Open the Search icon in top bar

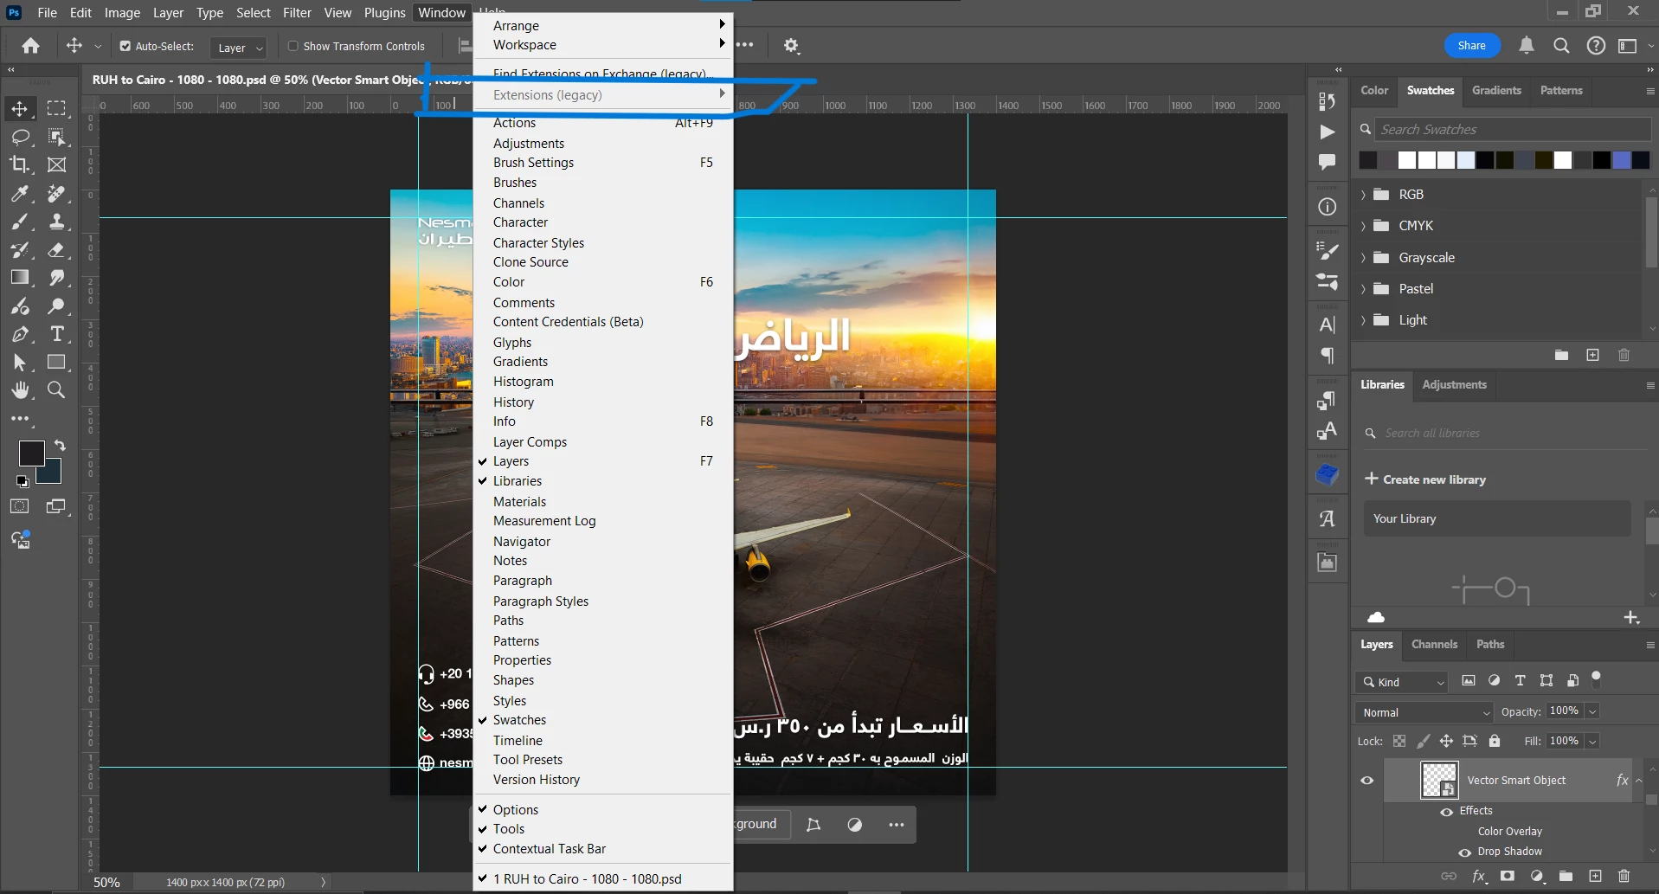pyautogui.click(x=1561, y=46)
